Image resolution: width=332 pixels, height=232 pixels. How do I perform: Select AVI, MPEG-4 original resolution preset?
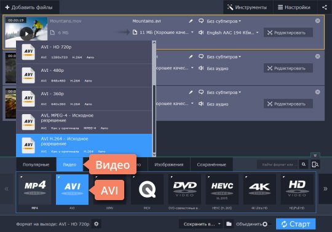coord(84,122)
